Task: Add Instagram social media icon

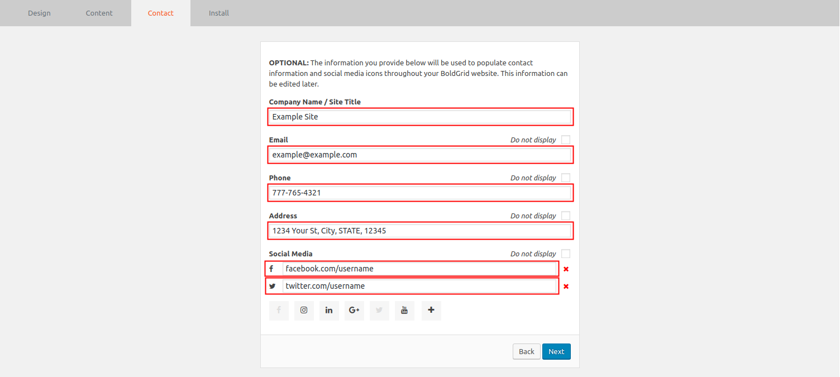Action: click(304, 311)
